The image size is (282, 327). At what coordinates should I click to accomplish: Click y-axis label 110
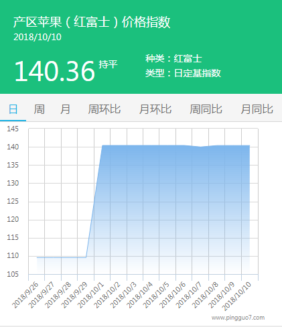click(x=13, y=255)
